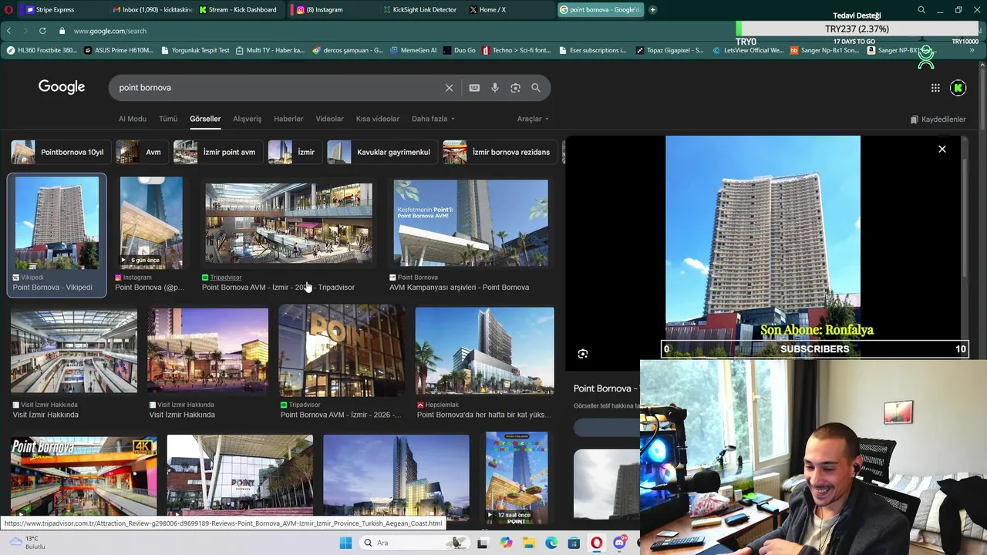
Task: Show more hidden bookmarks chevron
Action: tap(972, 50)
